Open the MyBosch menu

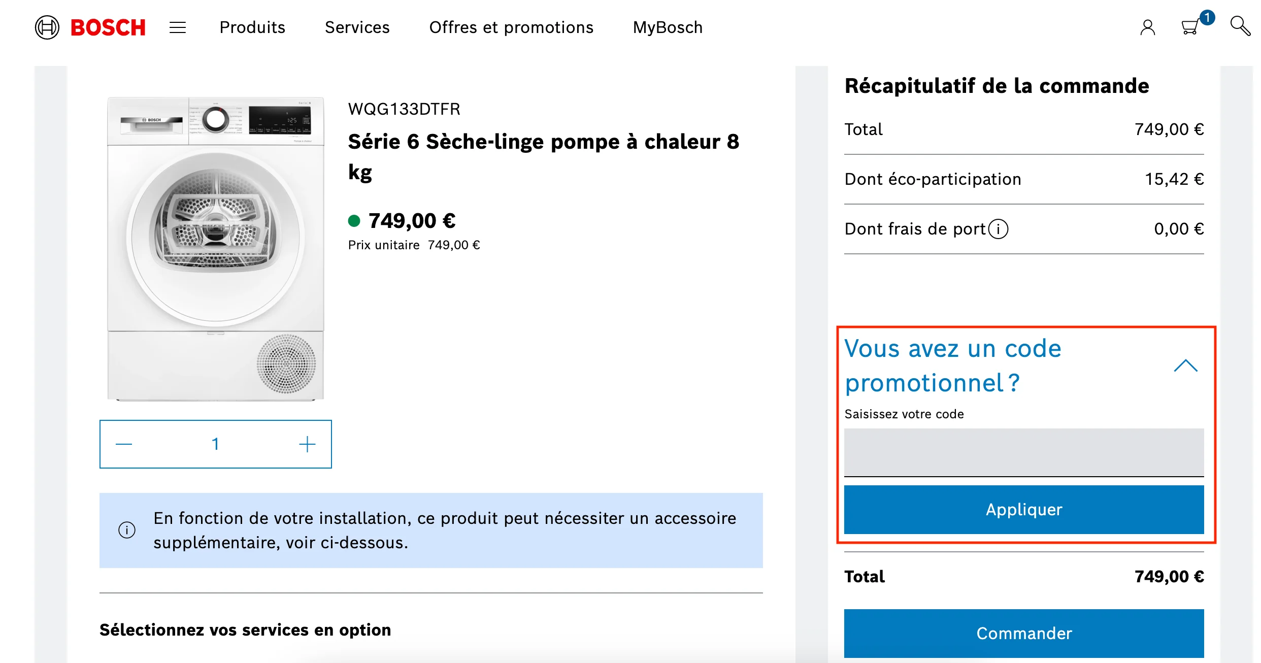pos(667,27)
